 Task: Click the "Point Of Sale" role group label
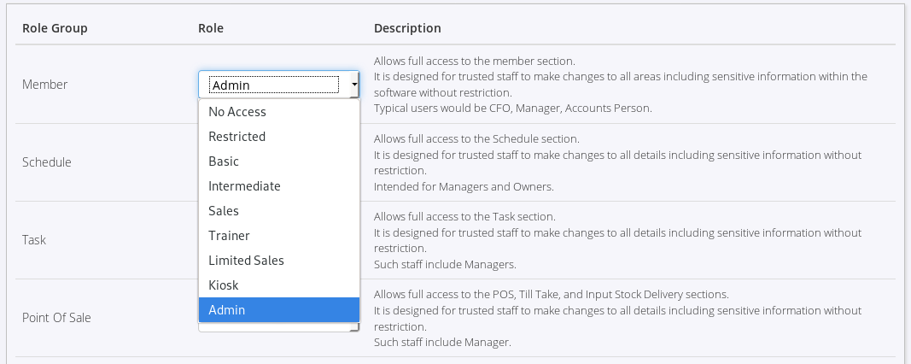pos(56,318)
